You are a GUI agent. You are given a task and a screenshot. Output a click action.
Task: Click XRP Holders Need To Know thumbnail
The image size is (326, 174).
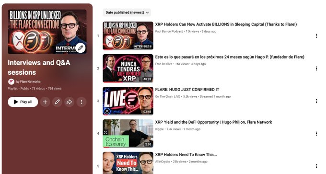[x=128, y=163]
